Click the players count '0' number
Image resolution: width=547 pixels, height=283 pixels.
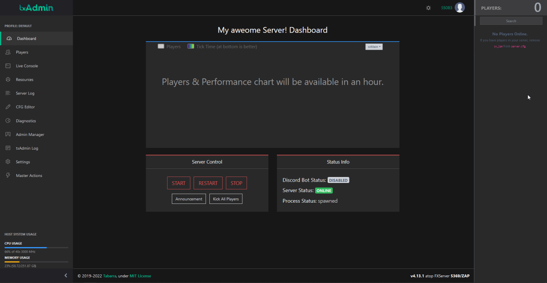point(538,7)
